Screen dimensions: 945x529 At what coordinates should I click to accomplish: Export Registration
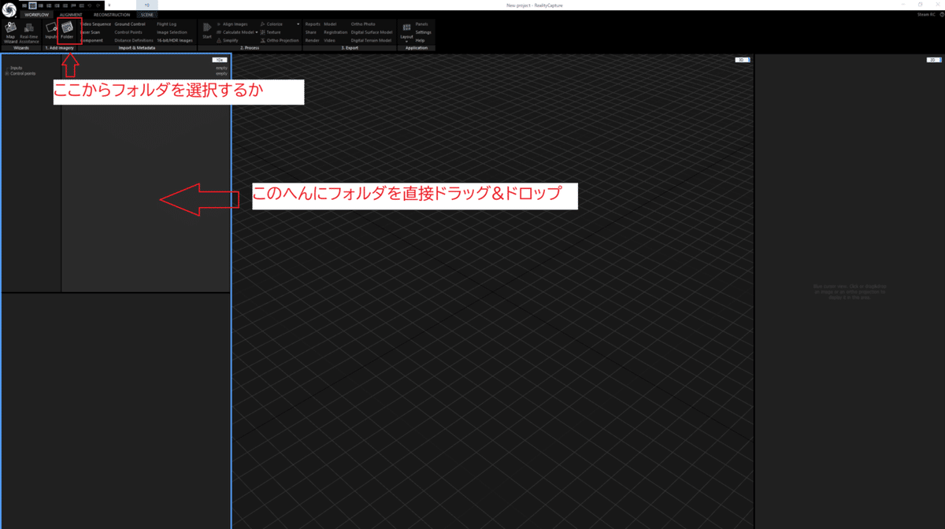pyautogui.click(x=335, y=32)
